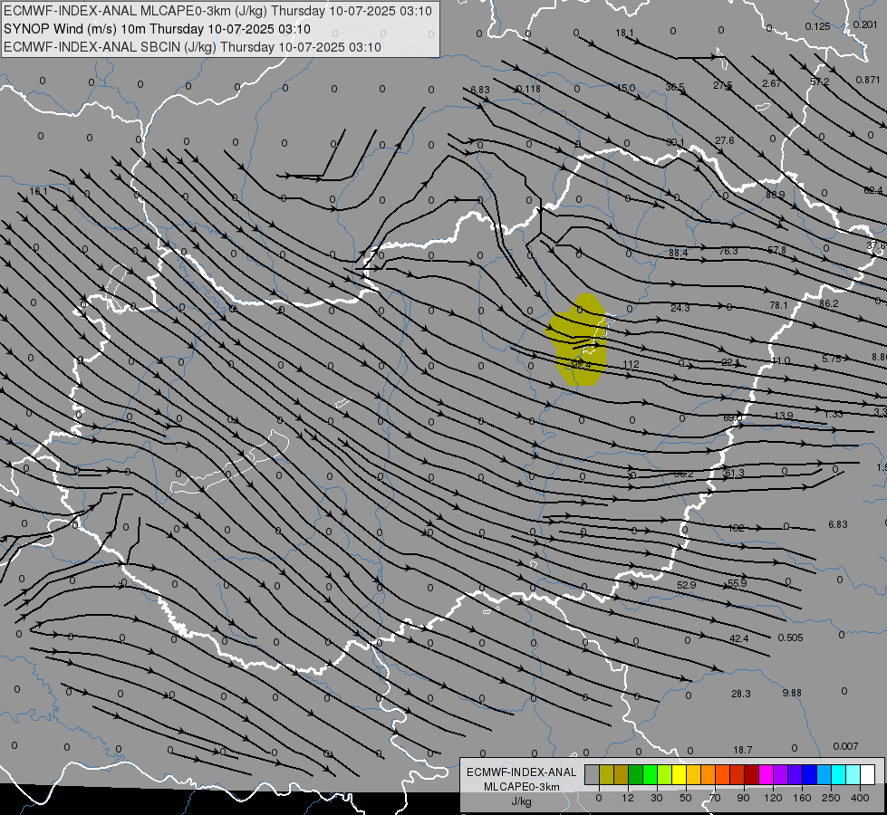The width and height of the screenshot is (887, 815).
Task: Click the legend tick label '30'
Action: [x=657, y=798]
